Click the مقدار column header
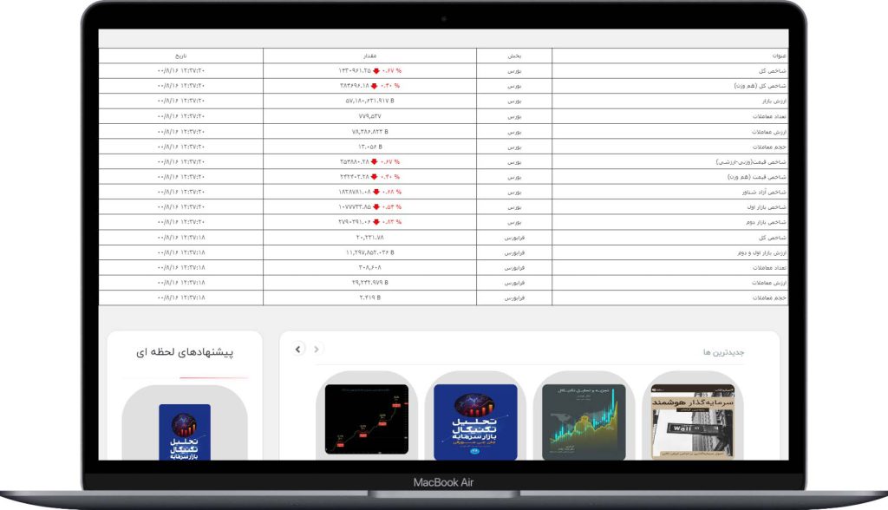Screen dimensions: 888x510 369,56
